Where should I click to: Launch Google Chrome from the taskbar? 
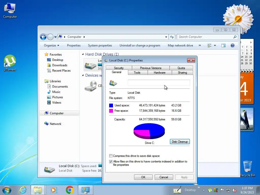coord(70,190)
